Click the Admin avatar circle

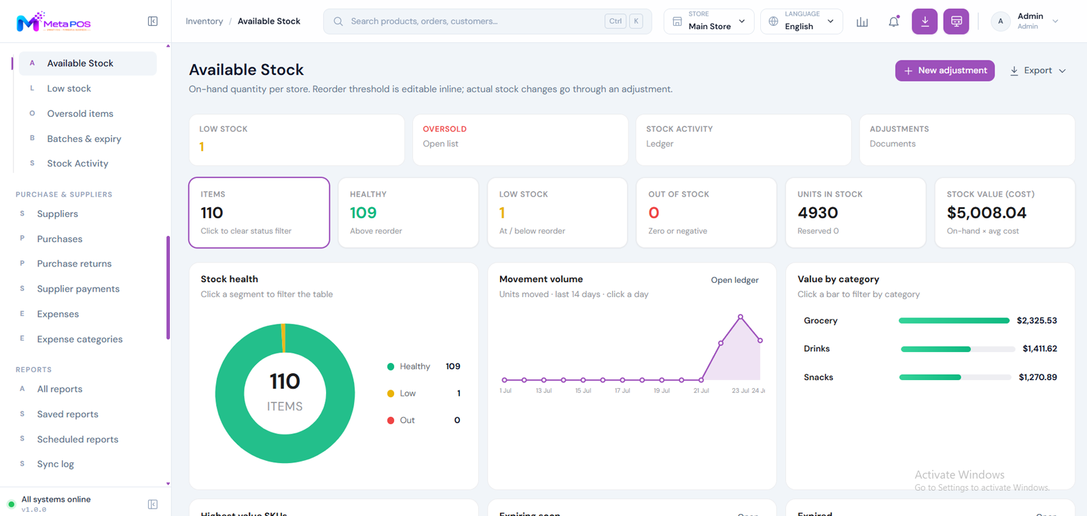pos(1000,22)
